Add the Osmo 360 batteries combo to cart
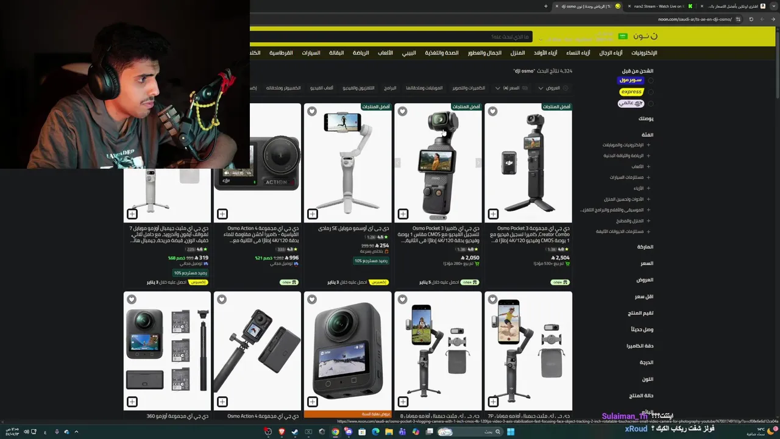 132,402
